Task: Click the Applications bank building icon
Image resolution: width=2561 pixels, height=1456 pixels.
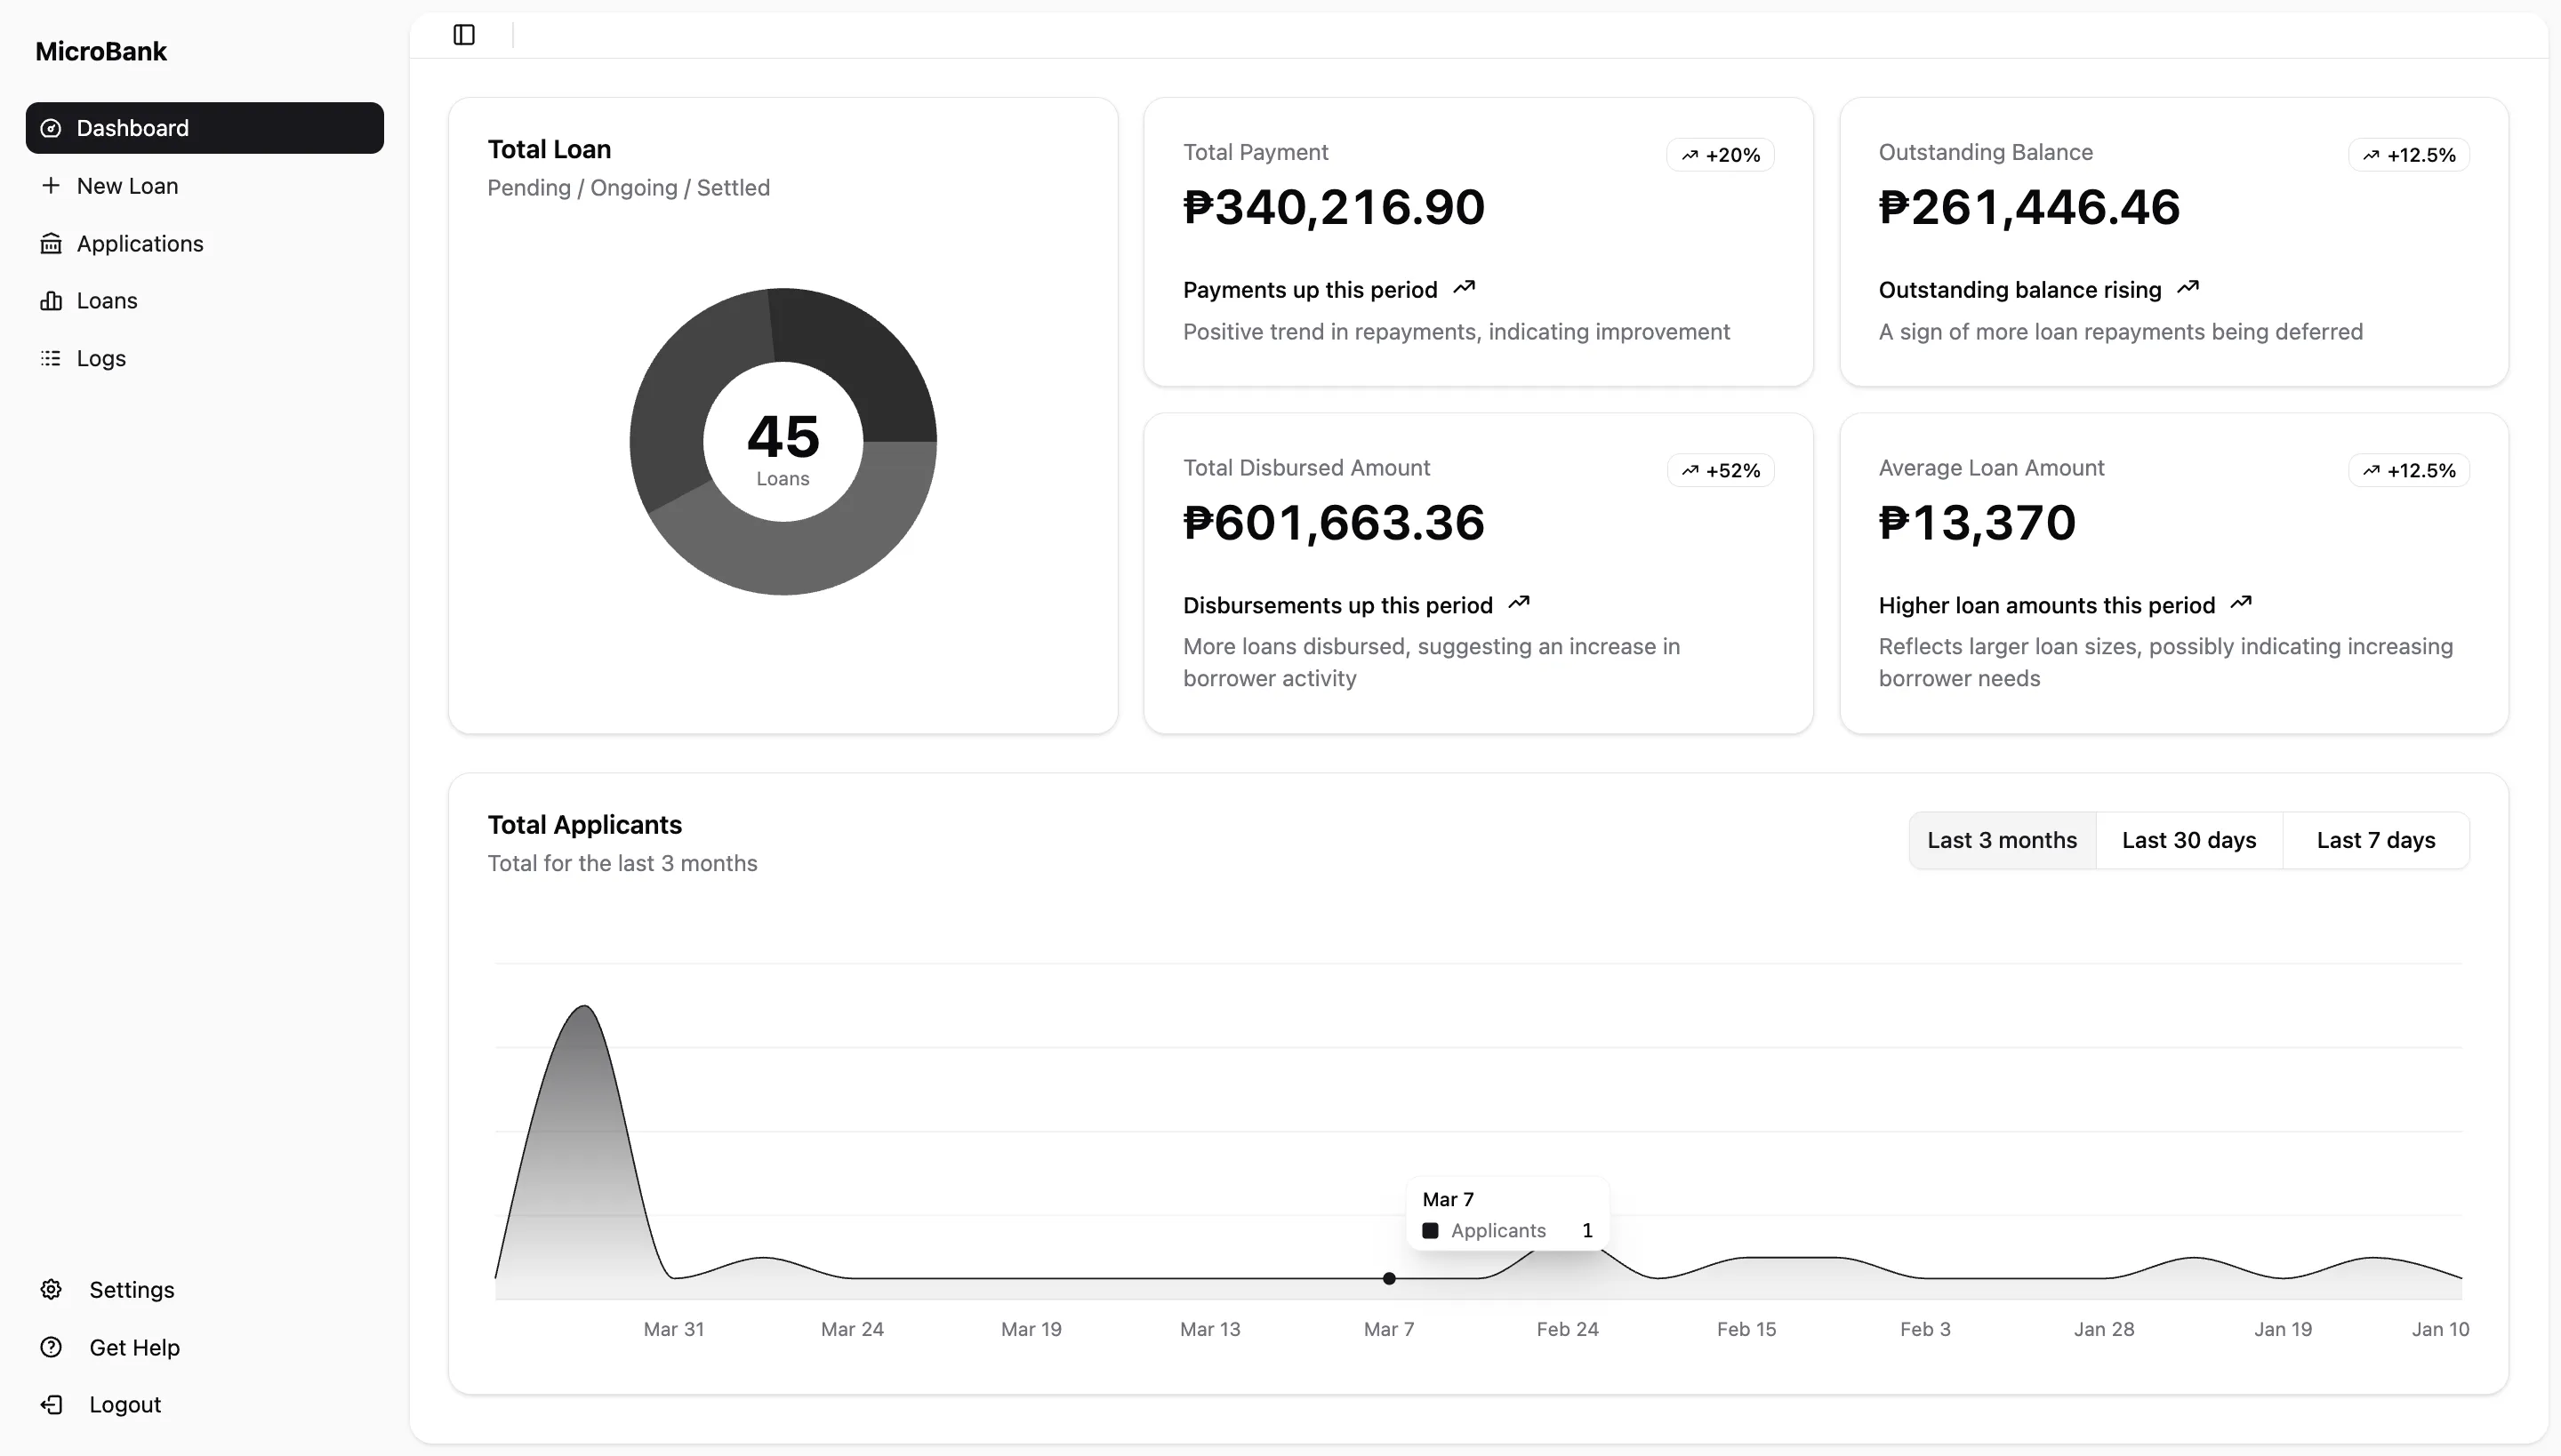Action: pyautogui.click(x=51, y=244)
